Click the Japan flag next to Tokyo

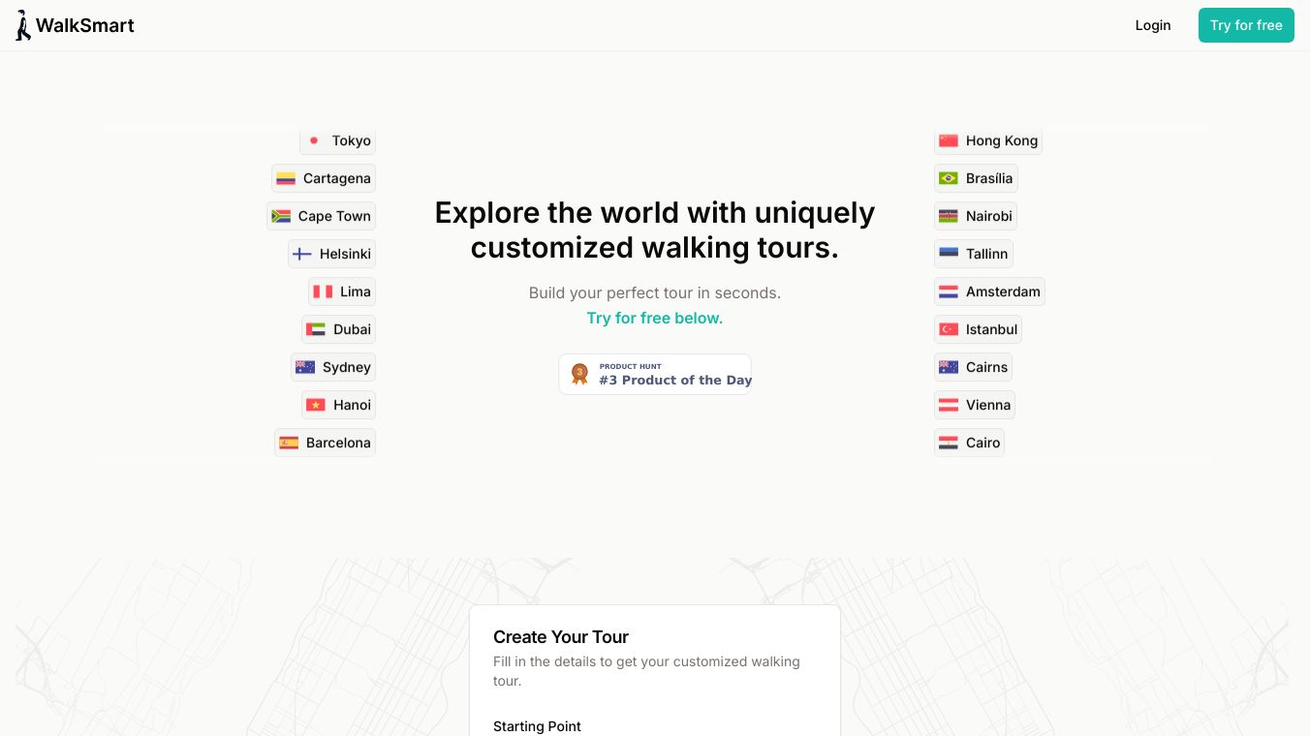[314, 140]
